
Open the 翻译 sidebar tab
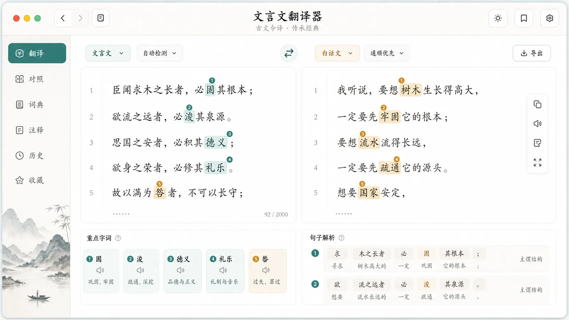coord(37,53)
